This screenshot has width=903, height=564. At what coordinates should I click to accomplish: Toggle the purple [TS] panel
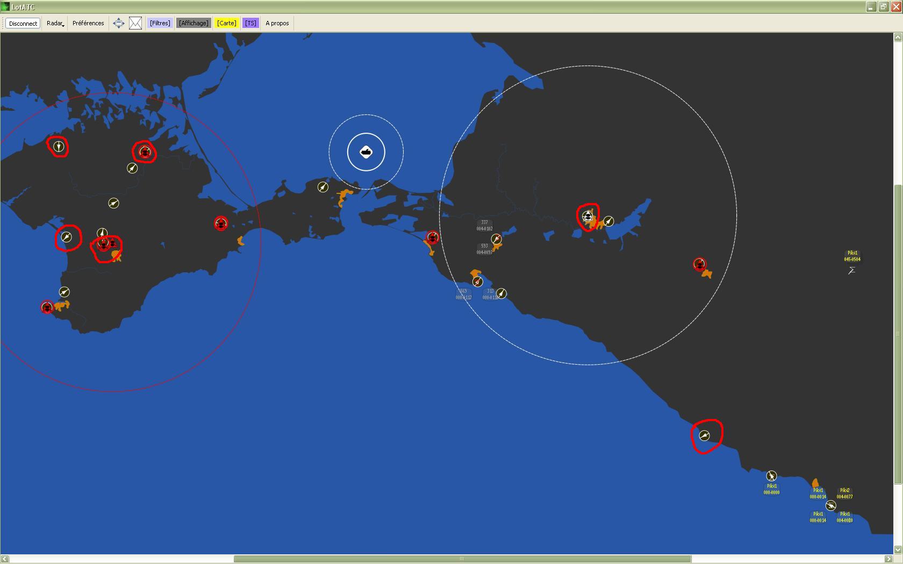(x=250, y=23)
